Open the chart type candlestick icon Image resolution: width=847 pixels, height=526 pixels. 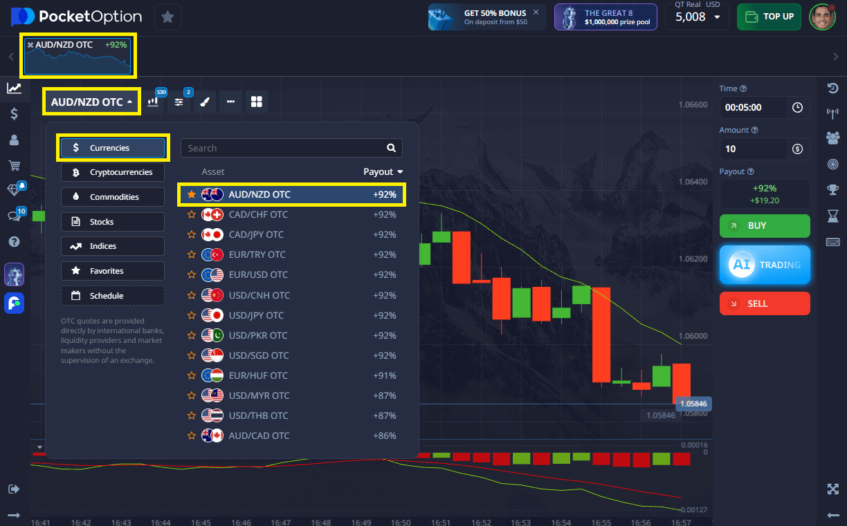pyautogui.click(x=154, y=102)
